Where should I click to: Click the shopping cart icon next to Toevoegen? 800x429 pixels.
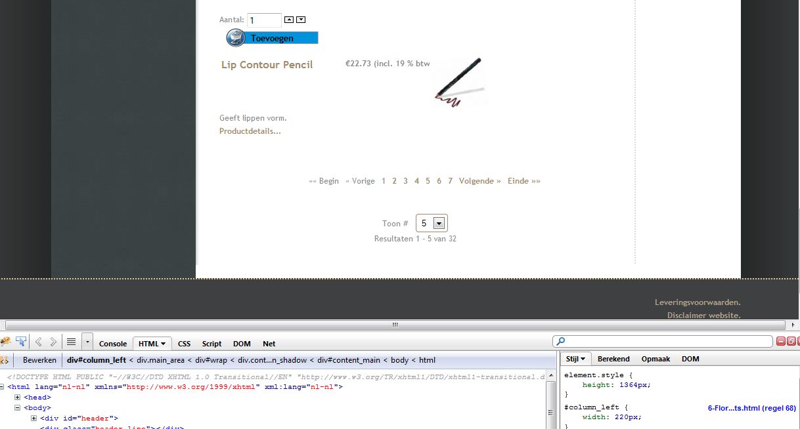(x=236, y=38)
